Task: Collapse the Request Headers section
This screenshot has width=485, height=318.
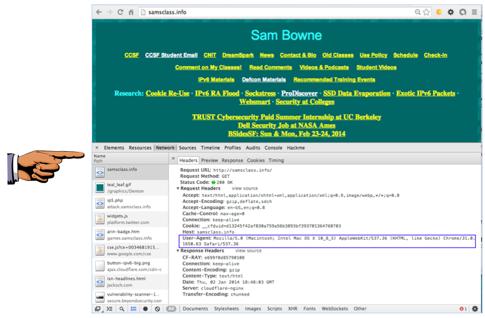Action: 178,189
